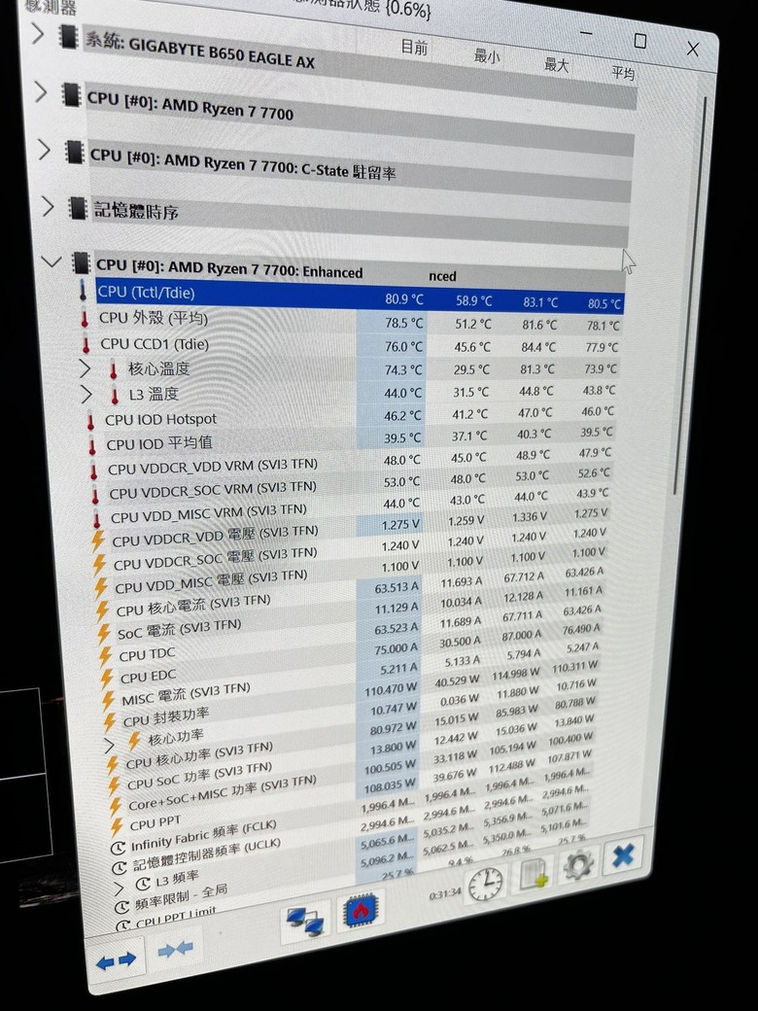Viewport: 758px width, 1011px height.
Task: Click the 1.275 V current voltage value
Action: click(400, 525)
